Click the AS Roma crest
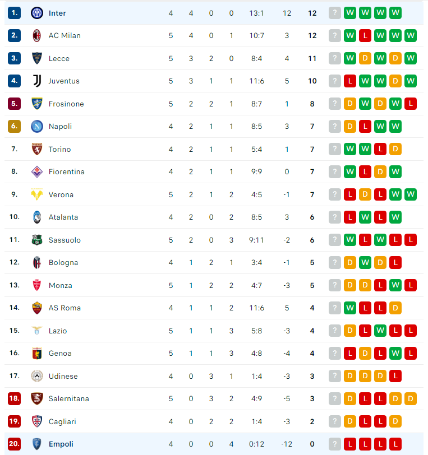The width and height of the screenshot is (428, 455). 37,308
